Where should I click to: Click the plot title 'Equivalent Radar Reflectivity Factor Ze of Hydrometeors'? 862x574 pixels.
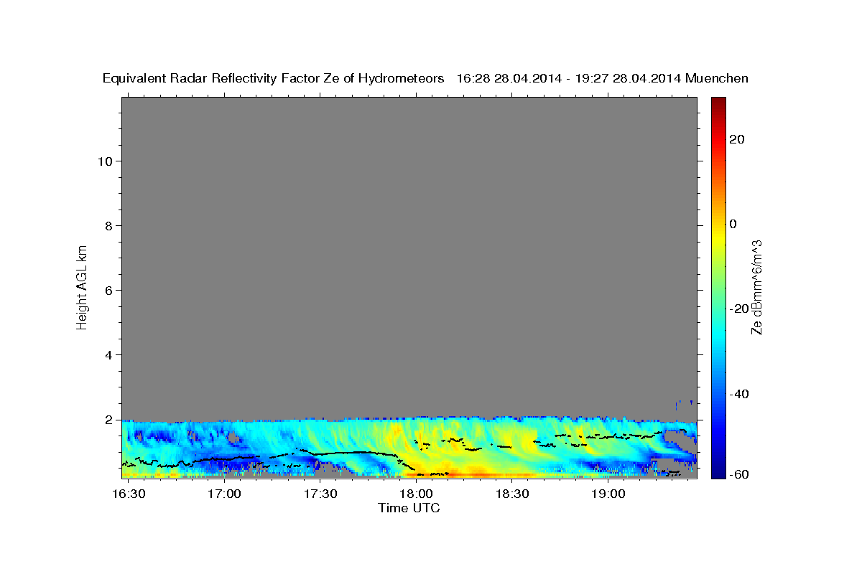[x=274, y=79]
